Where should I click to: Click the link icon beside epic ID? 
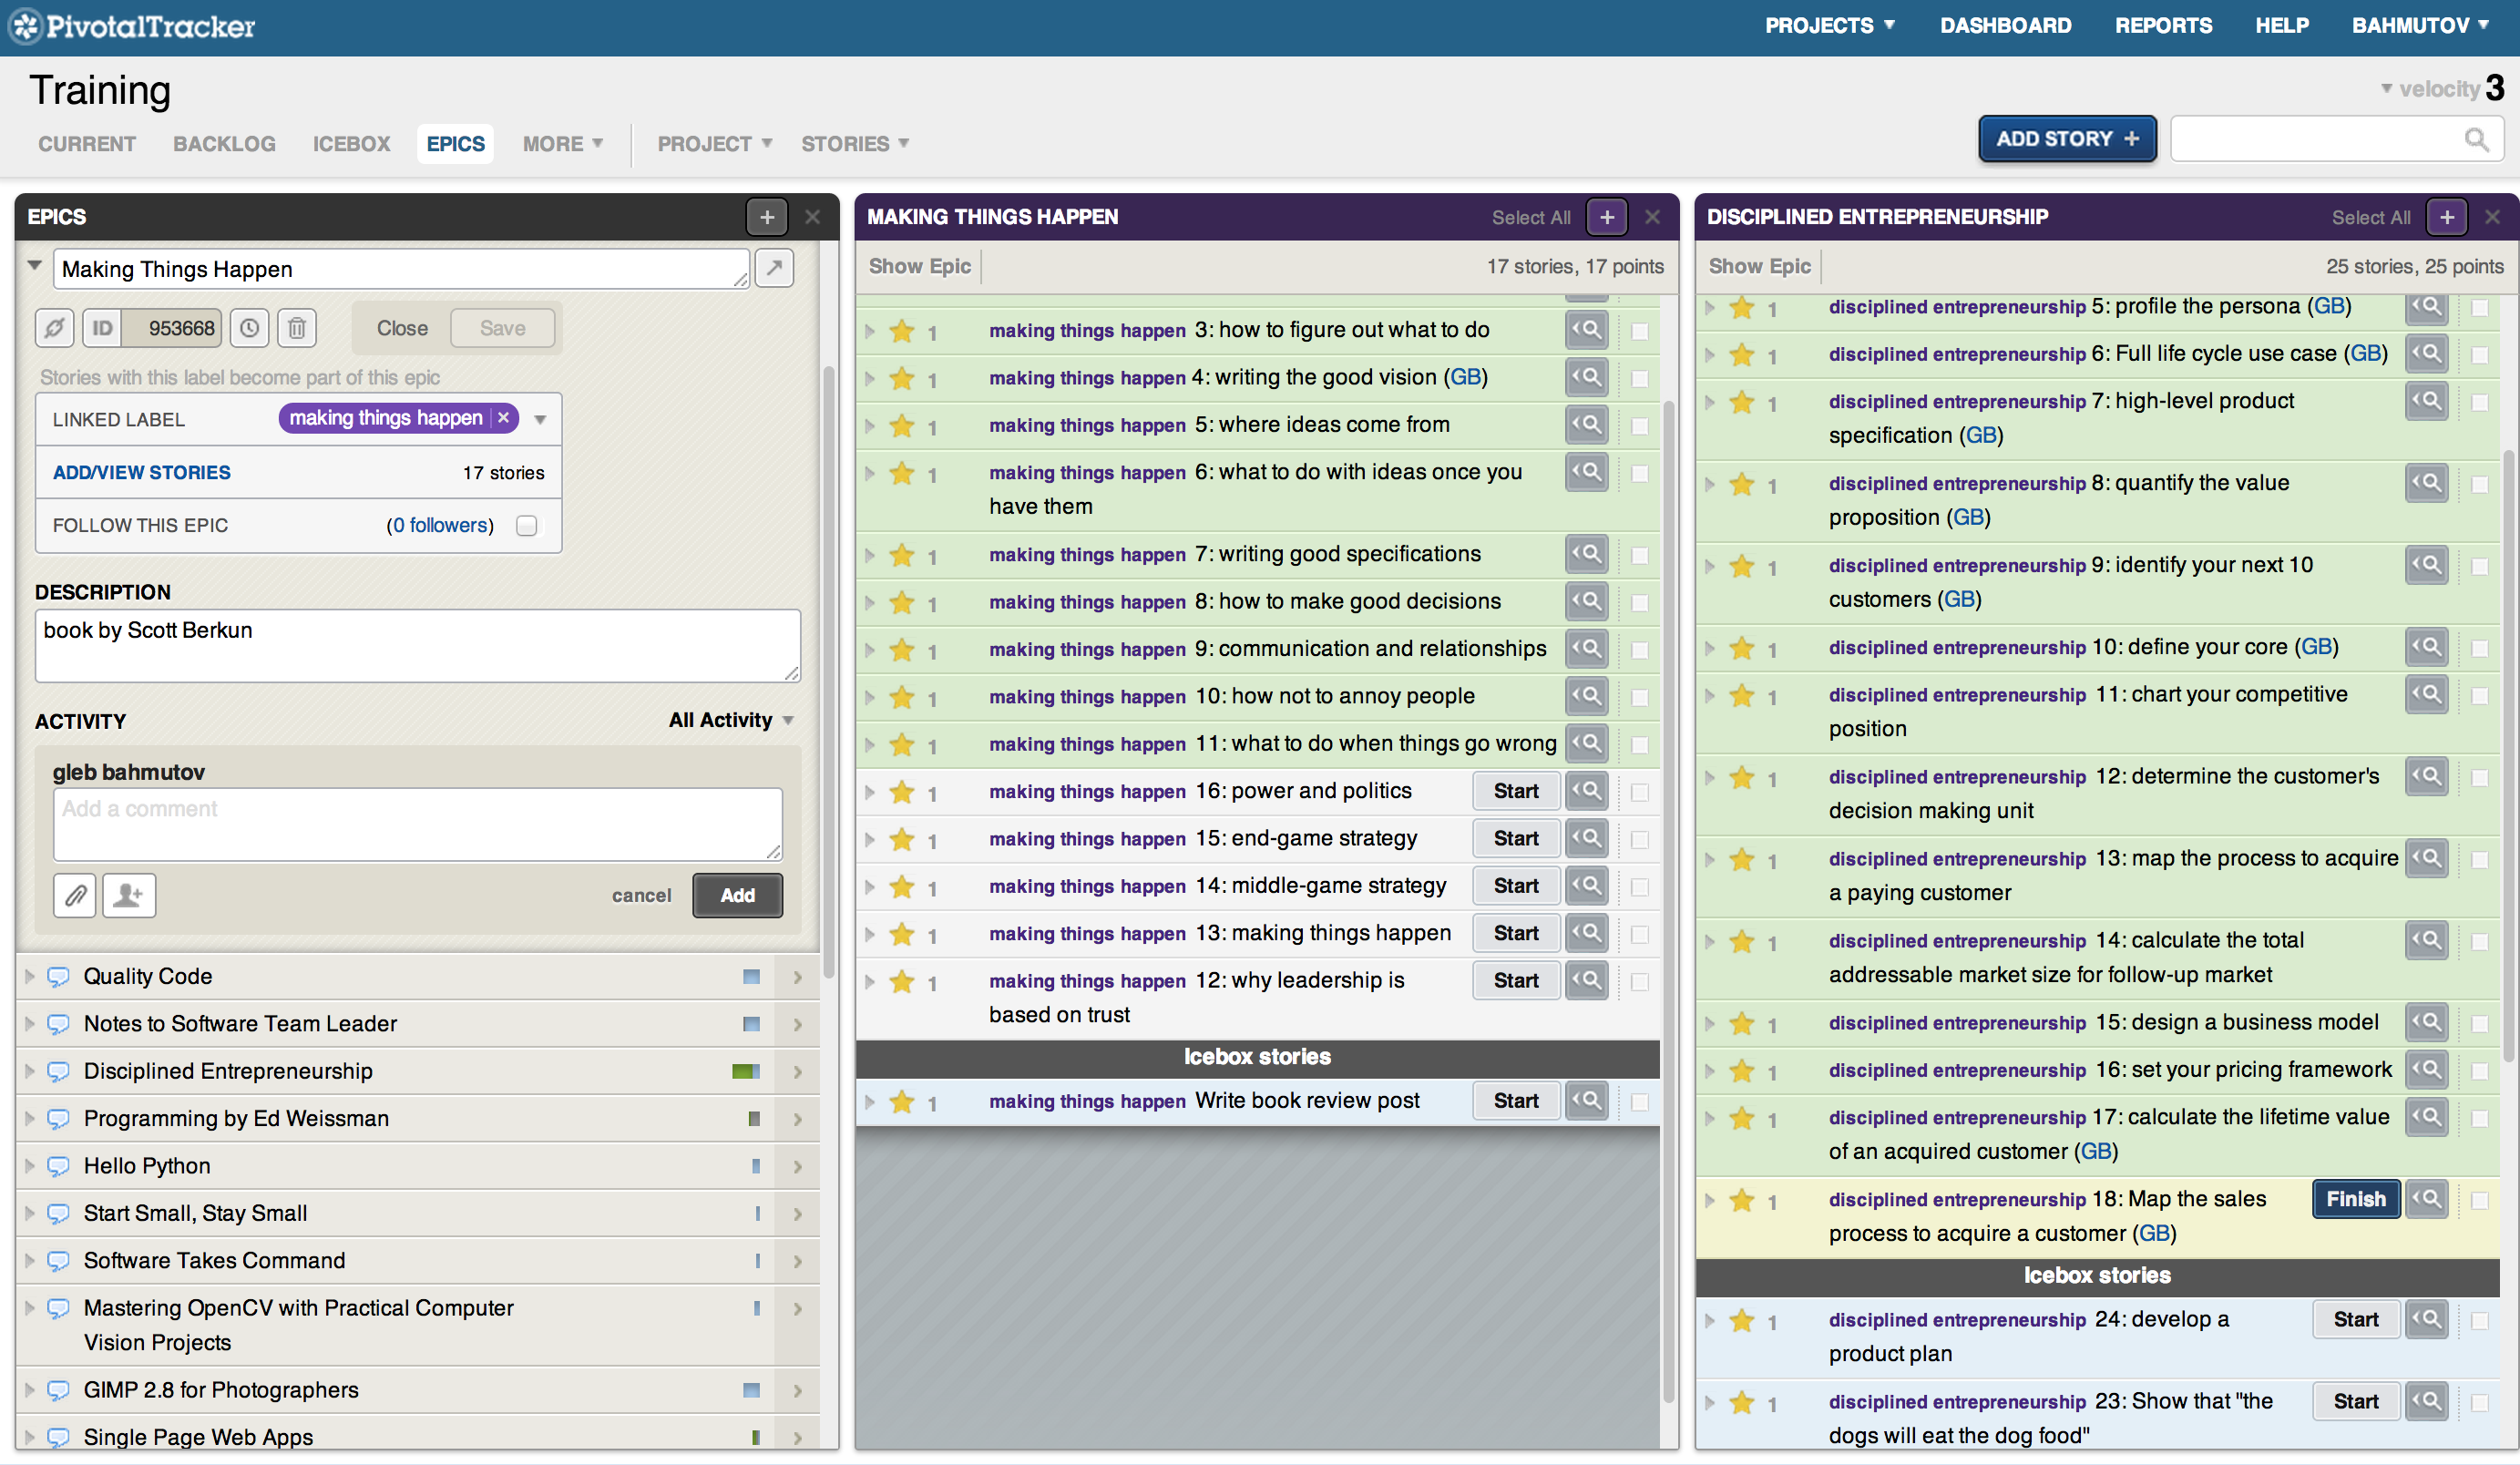pos(55,328)
